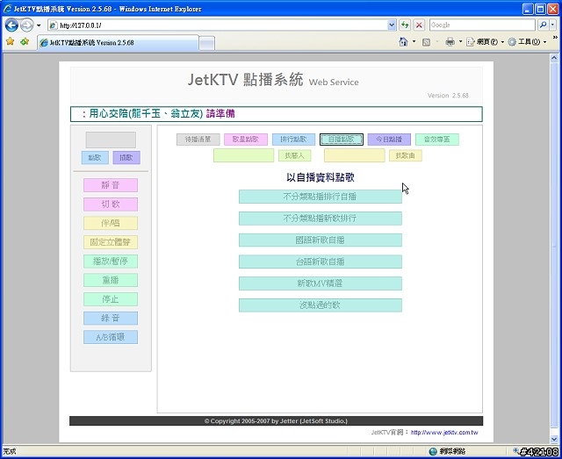Screen dimensions: 562x459
Task: Click the green singer search button
Action: pyautogui.click(x=295, y=155)
